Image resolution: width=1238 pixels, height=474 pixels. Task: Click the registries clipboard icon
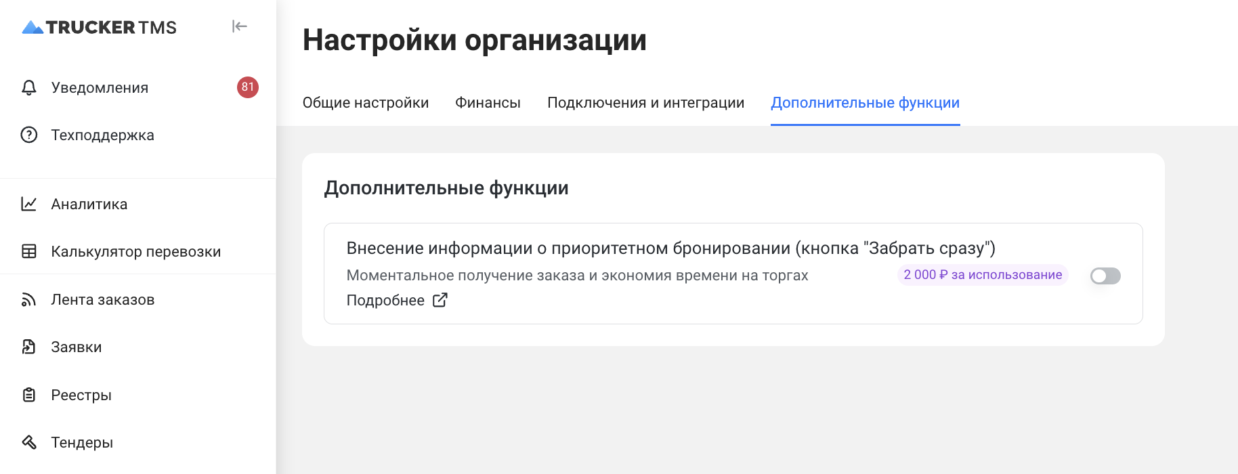coord(28,395)
